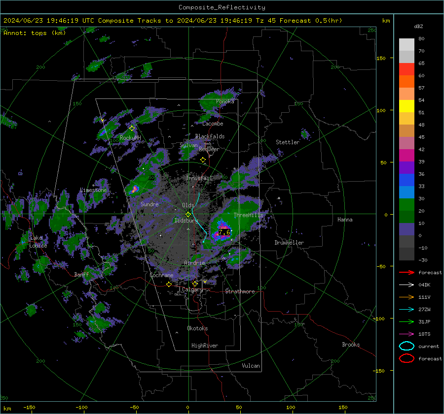Screen dimensions: 444x414
Task: Click the red 'forecast' ellipse legend symbol
Action: point(407,358)
